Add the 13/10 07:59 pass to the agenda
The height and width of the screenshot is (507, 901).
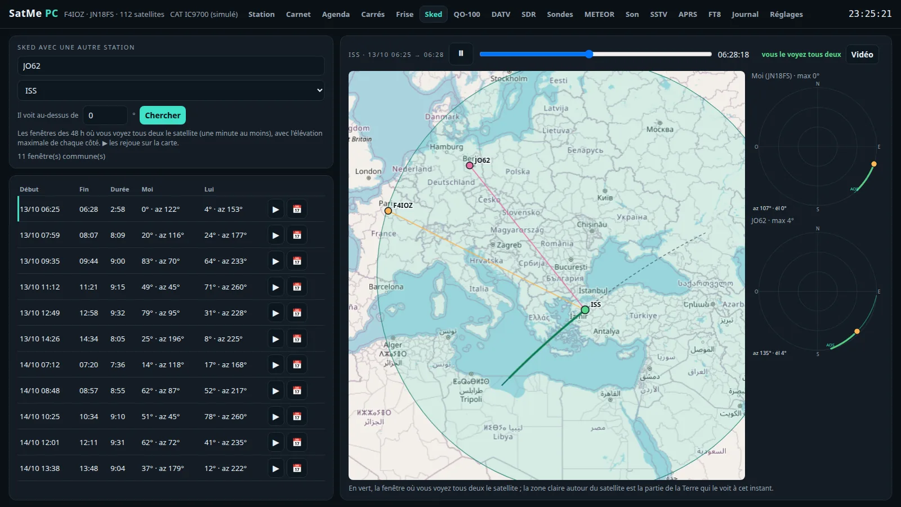click(297, 235)
